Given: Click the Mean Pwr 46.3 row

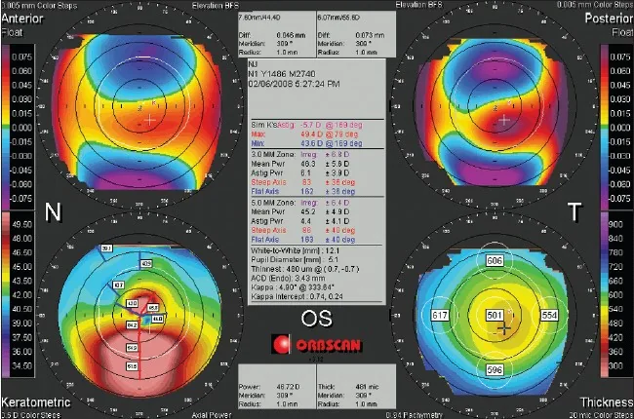Looking at the screenshot, I should pos(300,164).
